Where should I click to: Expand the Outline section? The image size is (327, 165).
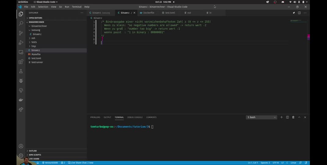33,151
